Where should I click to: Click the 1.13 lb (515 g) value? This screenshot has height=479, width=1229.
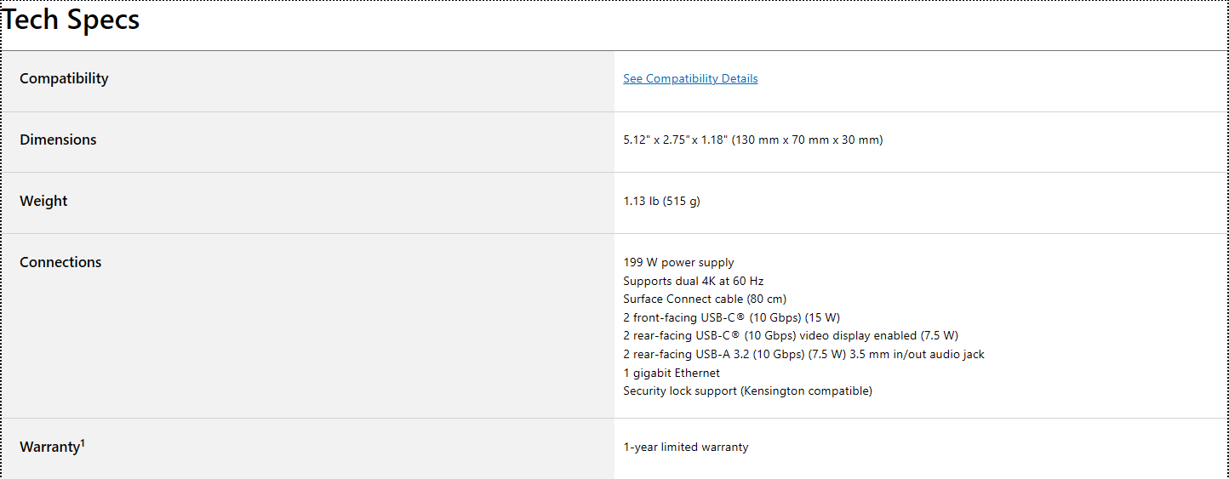coord(661,202)
